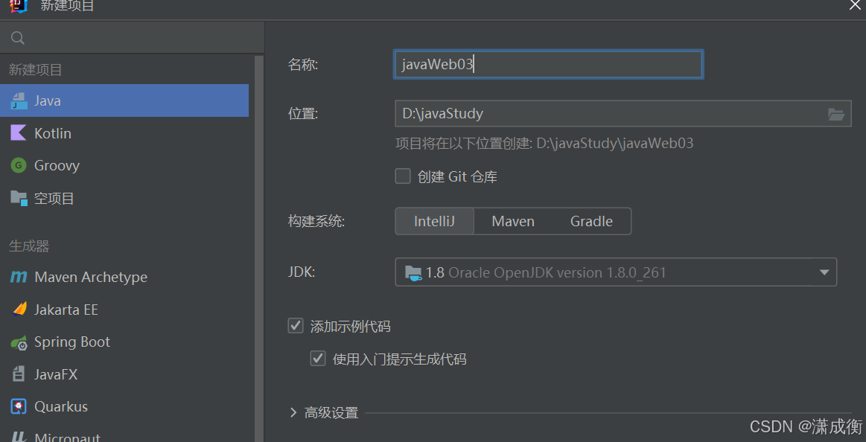Uncheck the 使用入门提示生成代码 checkbox
Viewport: 866px width, 442px height.
[x=317, y=359]
